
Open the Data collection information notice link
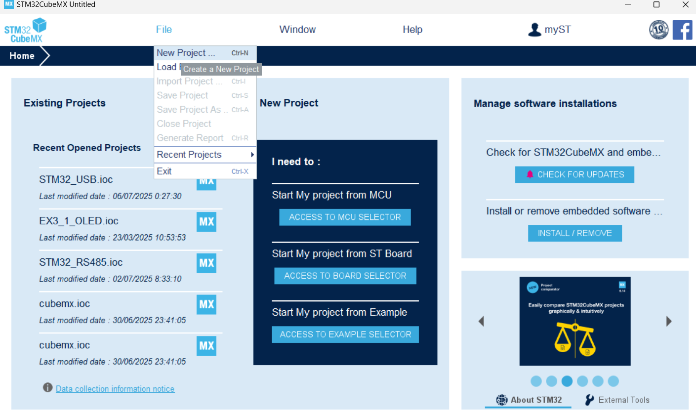pyautogui.click(x=115, y=389)
